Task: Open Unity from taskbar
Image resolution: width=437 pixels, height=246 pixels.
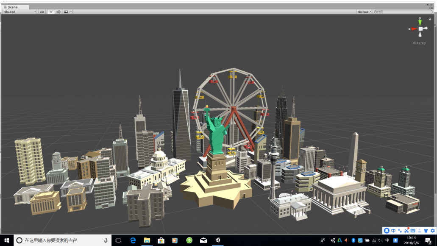Action: click(218, 240)
